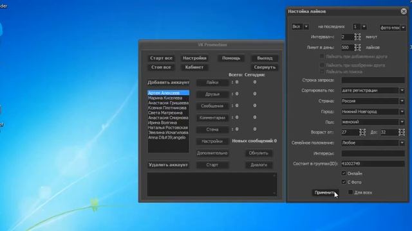
Task: Select account Anna D&#39;angelo
Action: point(168,137)
